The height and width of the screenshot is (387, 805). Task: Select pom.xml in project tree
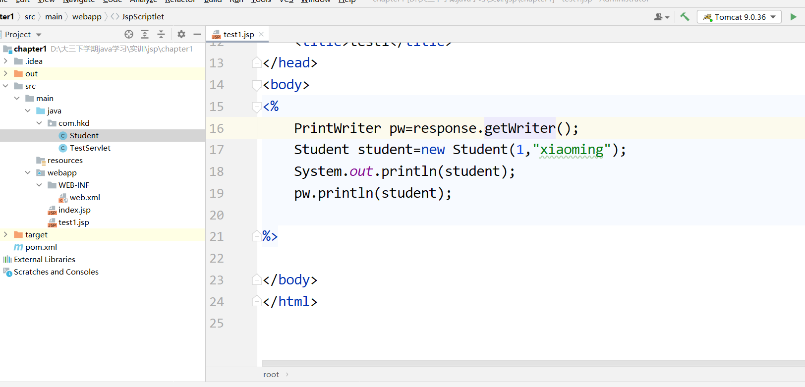[103, 247]
